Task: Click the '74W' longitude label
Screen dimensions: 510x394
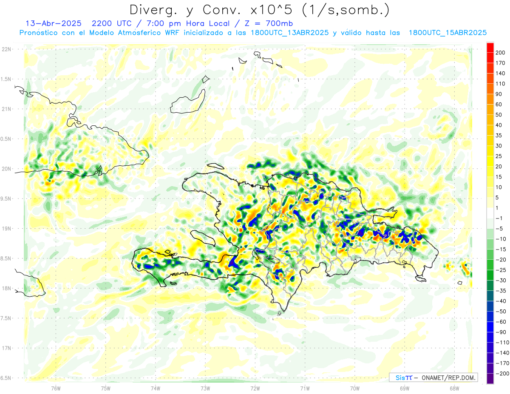Action: click(x=156, y=388)
